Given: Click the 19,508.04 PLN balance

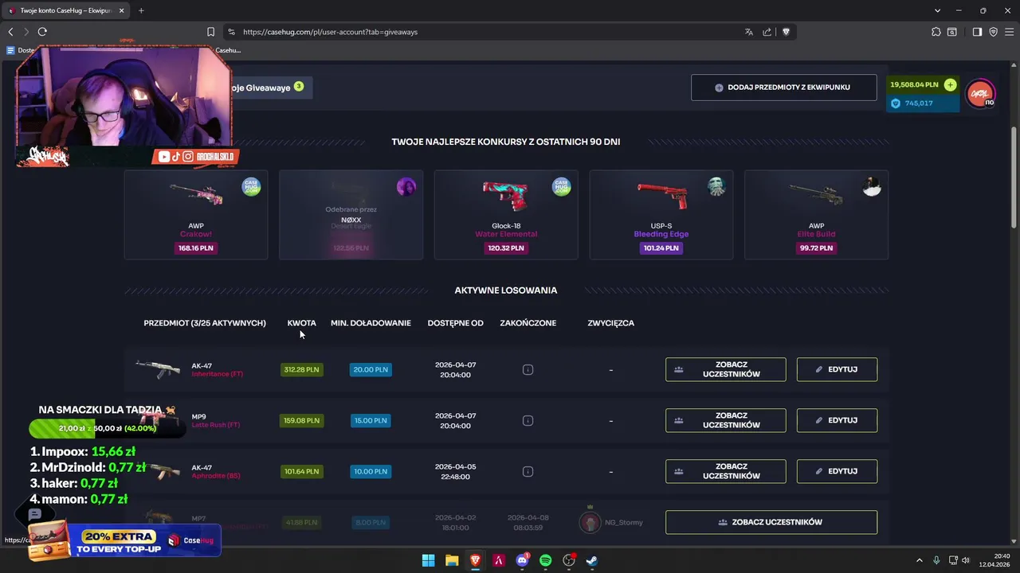Looking at the screenshot, I should pyautogui.click(x=914, y=84).
